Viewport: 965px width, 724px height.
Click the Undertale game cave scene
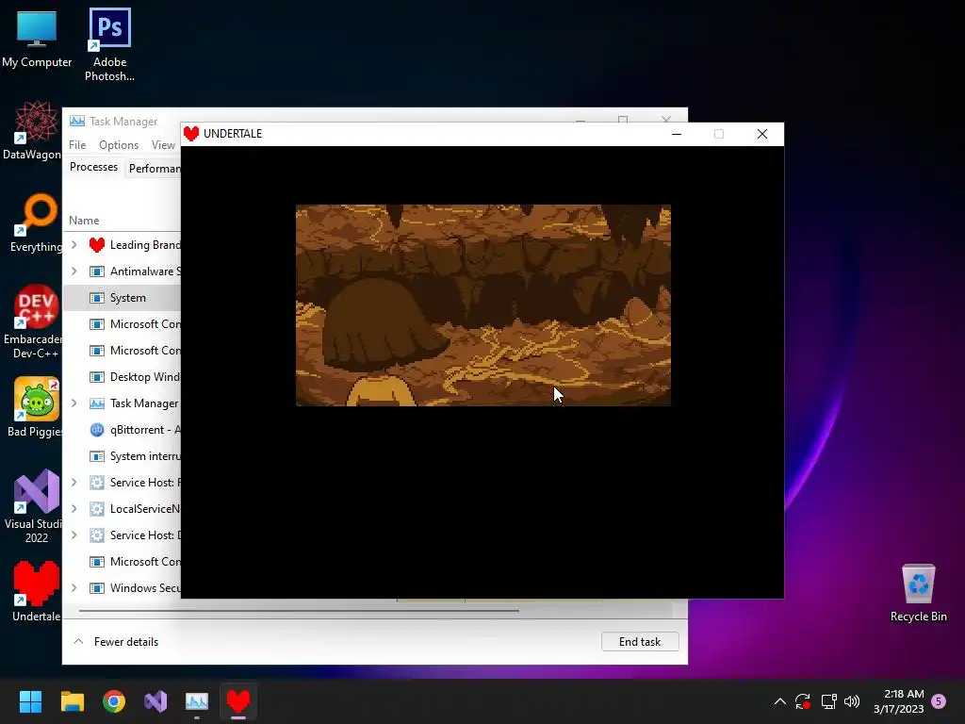pos(483,305)
